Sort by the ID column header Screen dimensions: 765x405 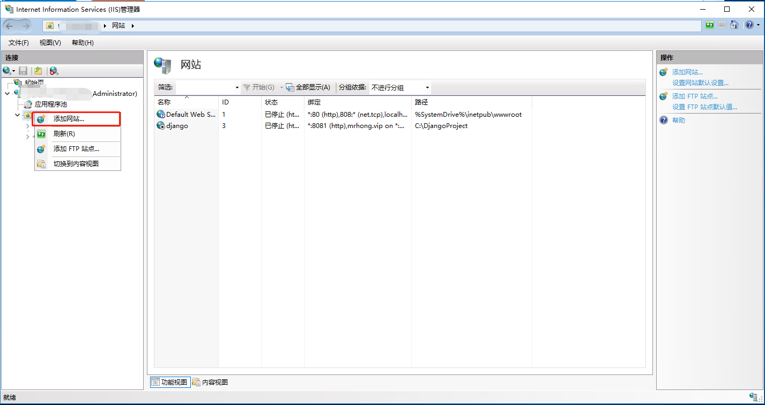click(x=240, y=102)
